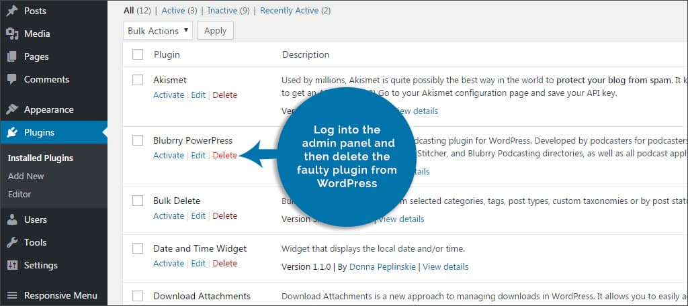
Task: Check the Bulk Delete plugin checkbox
Action: click(138, 201)
